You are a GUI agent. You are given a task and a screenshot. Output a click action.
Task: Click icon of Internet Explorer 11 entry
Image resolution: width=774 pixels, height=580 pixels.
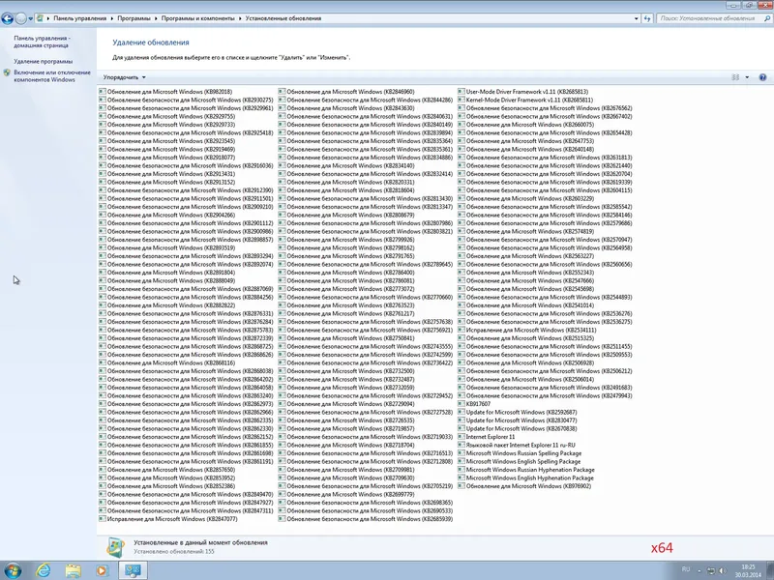pyautogui.click(x=461, y=437)
